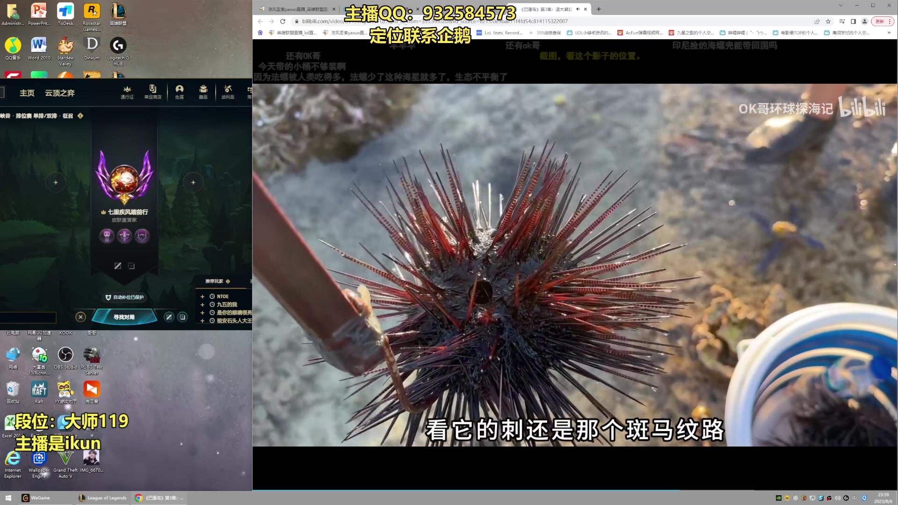898x505 pixels.
Task: Click the round position icon right of find match
Action: (169, 317)
